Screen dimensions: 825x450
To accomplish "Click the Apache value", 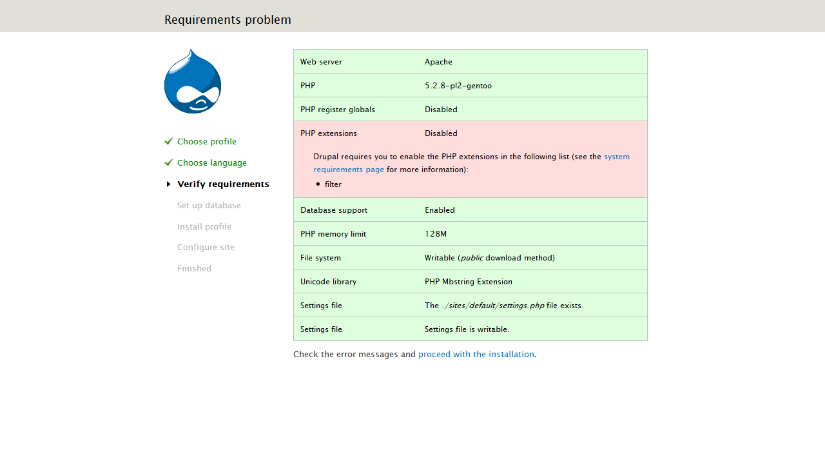I will point(438,62).
